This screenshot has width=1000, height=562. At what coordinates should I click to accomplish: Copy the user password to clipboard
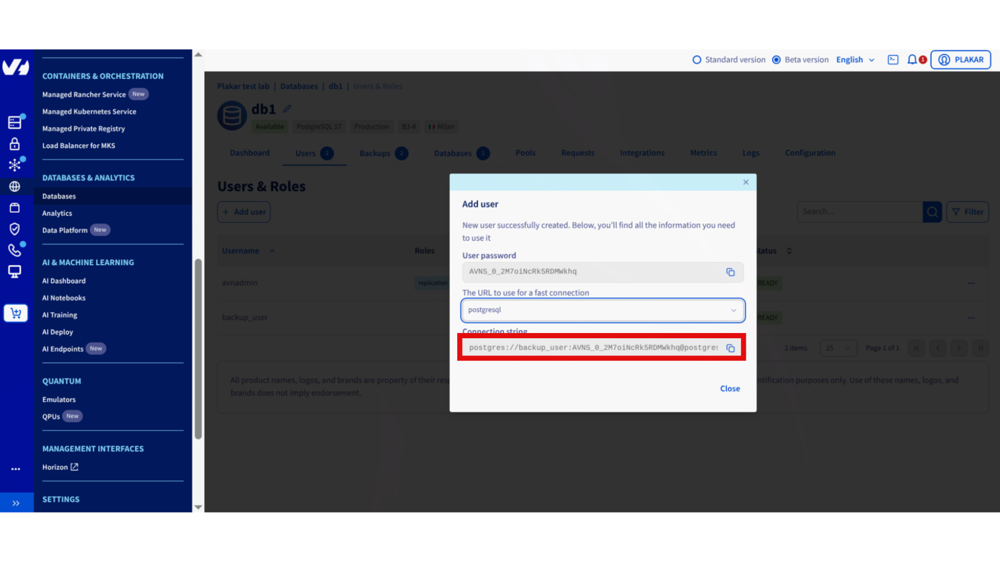(x=730, y=272)
